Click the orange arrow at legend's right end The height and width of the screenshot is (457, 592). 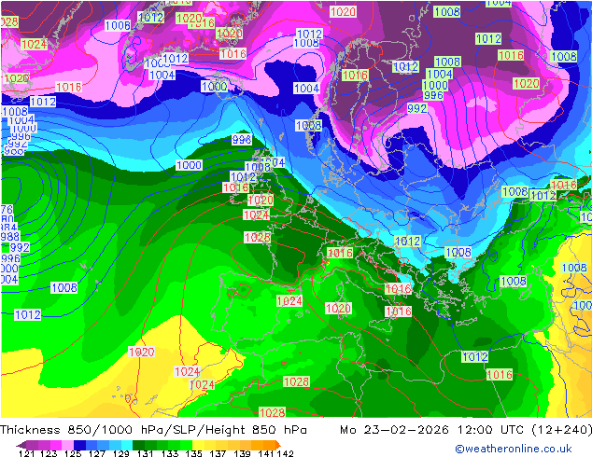(278, 445)
